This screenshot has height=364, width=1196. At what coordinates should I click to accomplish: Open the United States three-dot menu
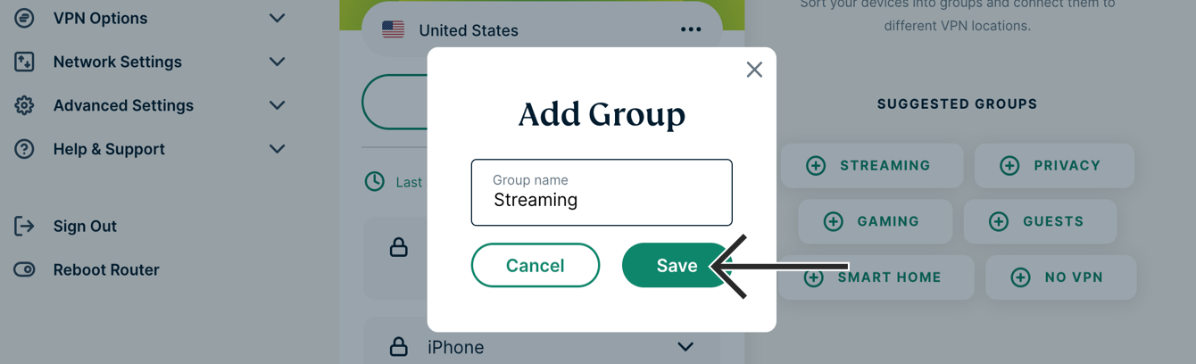(x=690, y=29)
